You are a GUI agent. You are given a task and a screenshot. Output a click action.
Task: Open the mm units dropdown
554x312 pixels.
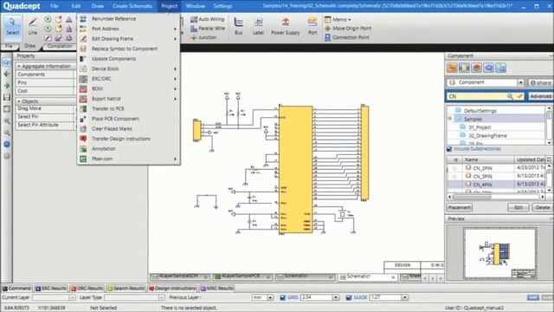270,297
